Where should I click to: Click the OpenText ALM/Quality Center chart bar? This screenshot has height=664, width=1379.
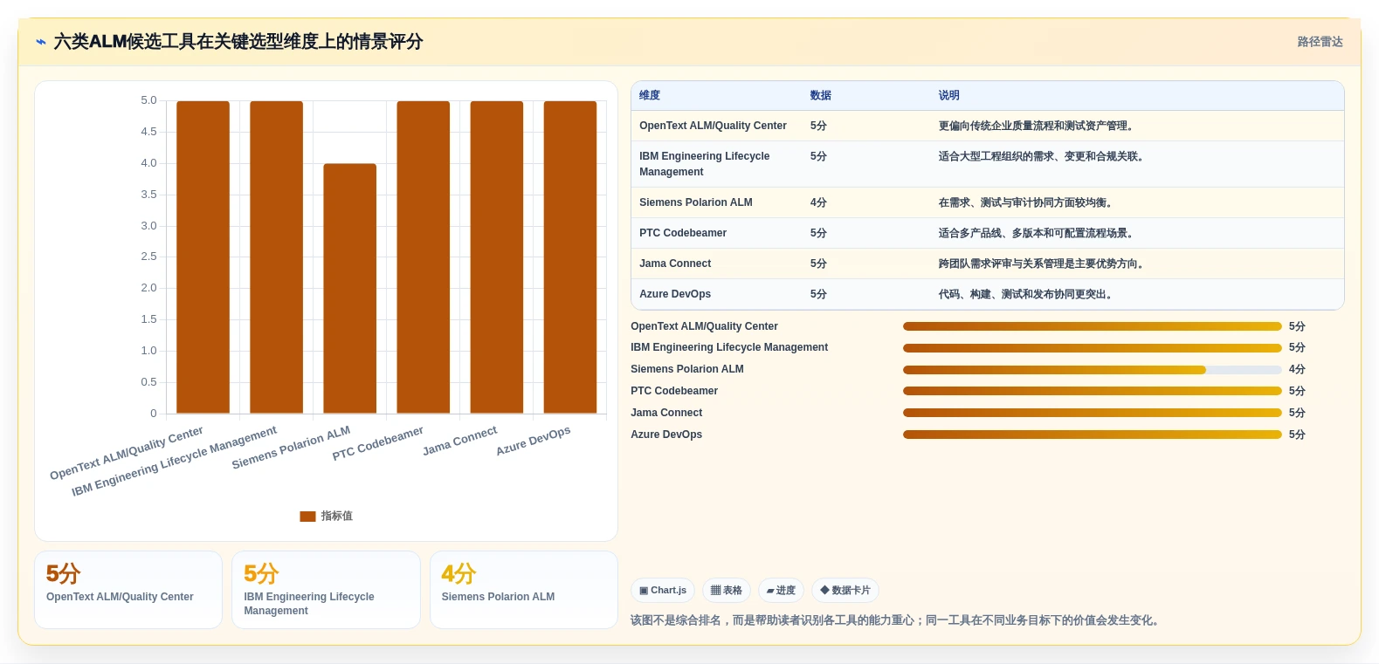tap(203, 257)
